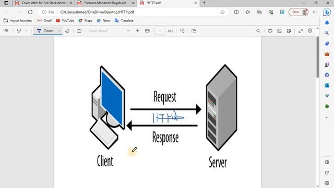Open the Maps bookmark
The height and width of the screenshot is (188, 334).
(85, 21)
